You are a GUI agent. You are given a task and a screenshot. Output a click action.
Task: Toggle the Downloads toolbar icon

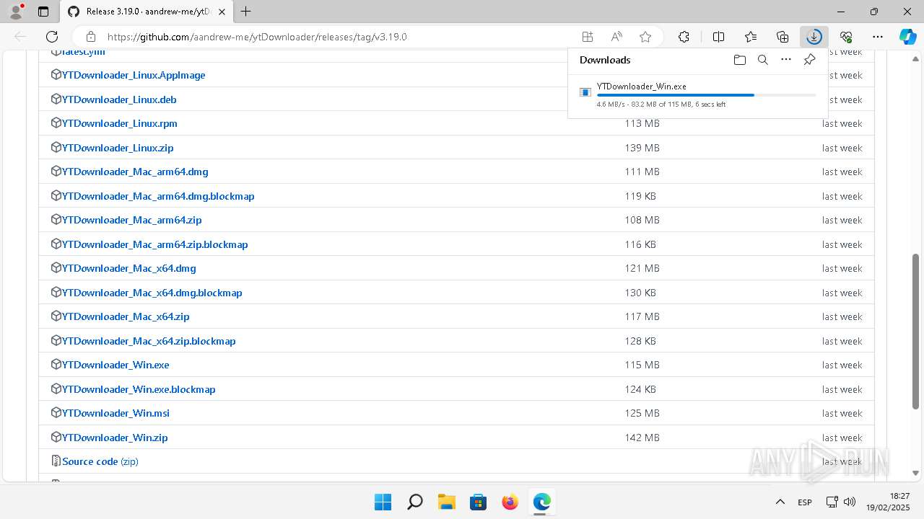814,37
